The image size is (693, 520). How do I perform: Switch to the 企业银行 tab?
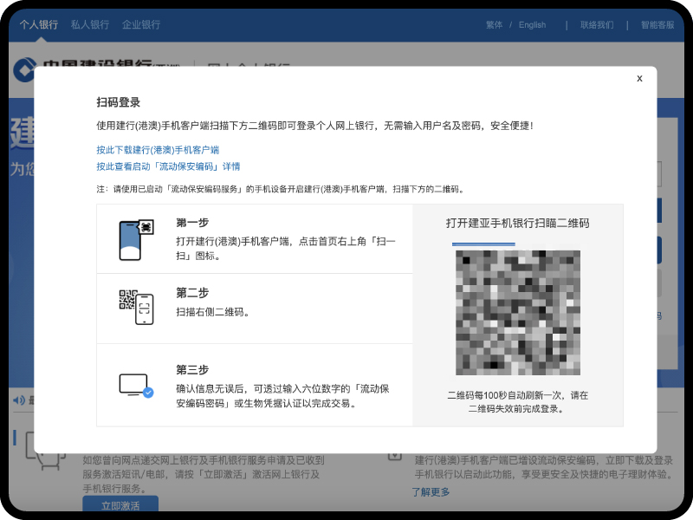[141, 25]
